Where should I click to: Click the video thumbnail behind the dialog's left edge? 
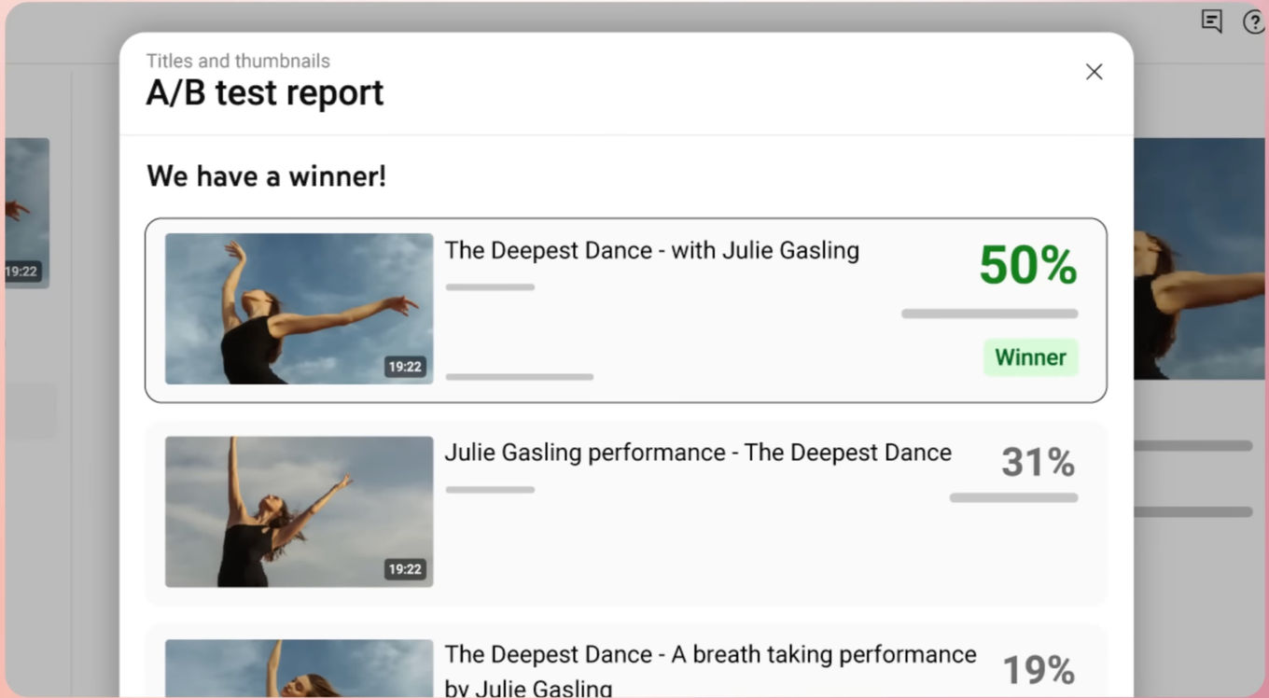tap(27, 213)
